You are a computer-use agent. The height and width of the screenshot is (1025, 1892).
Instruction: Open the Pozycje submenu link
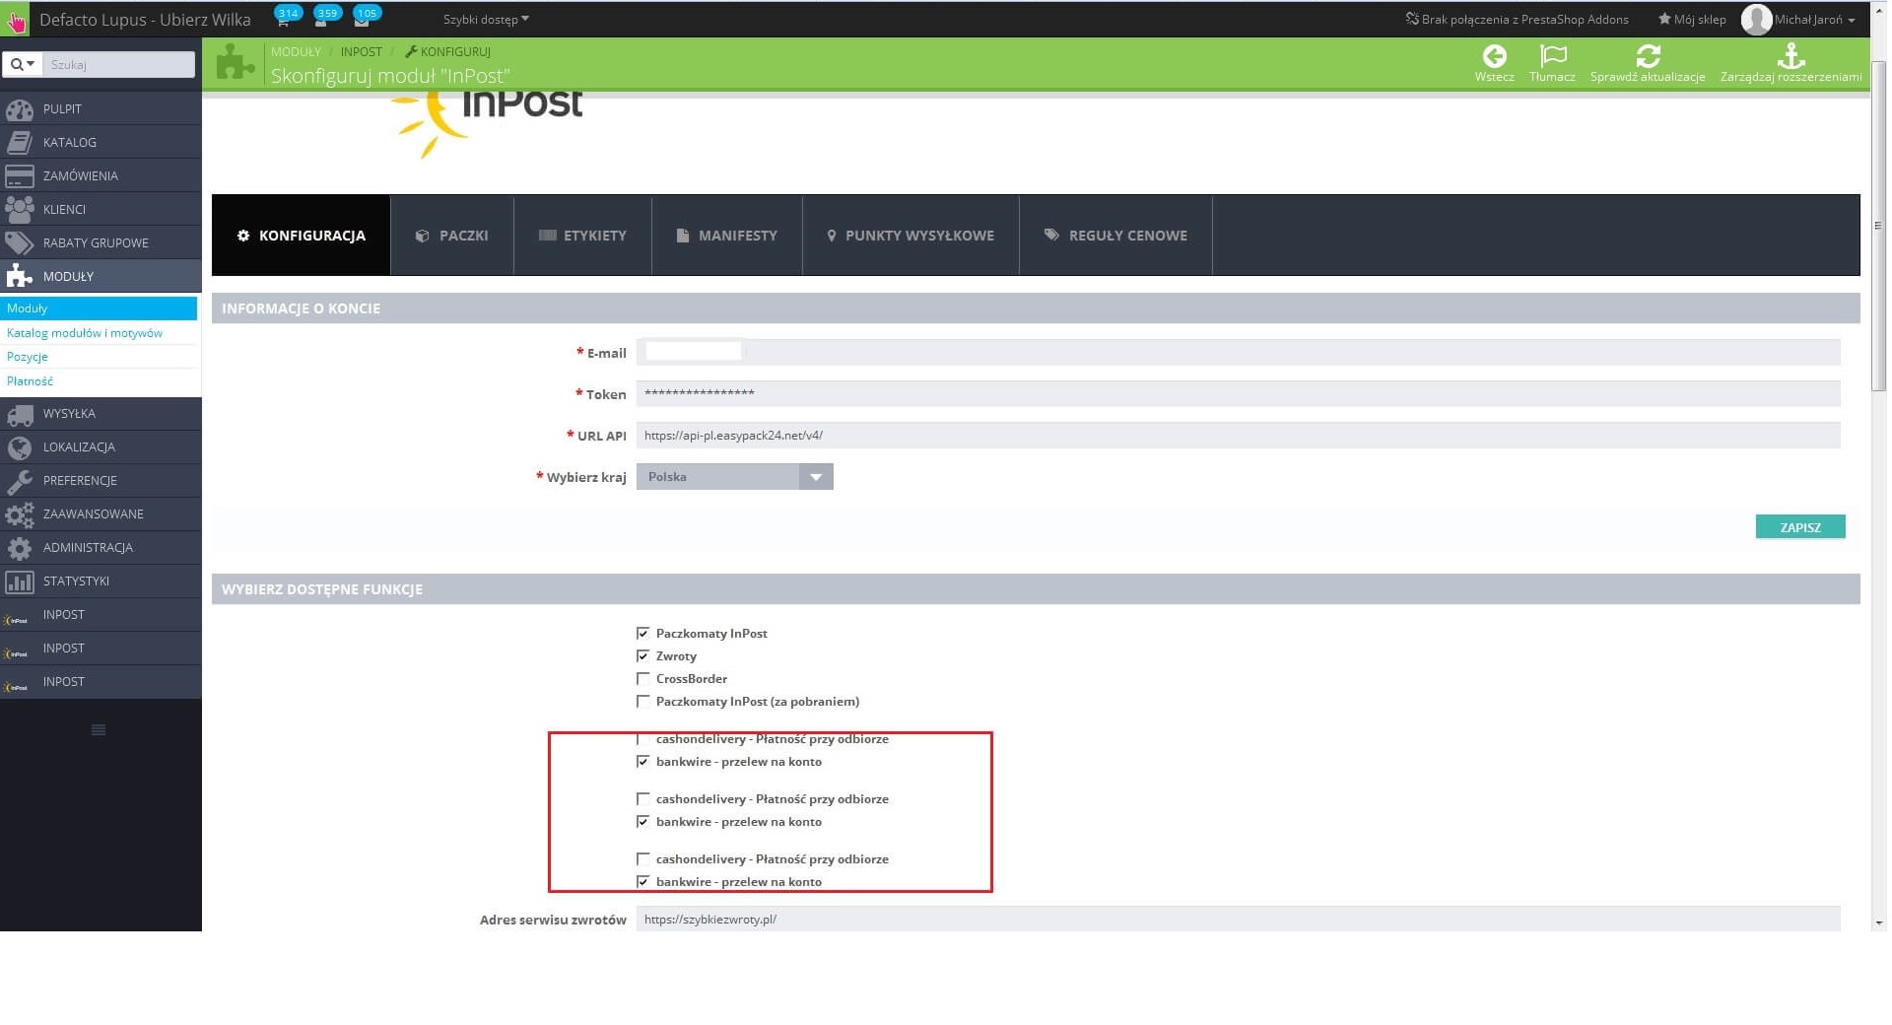point(28,357)
